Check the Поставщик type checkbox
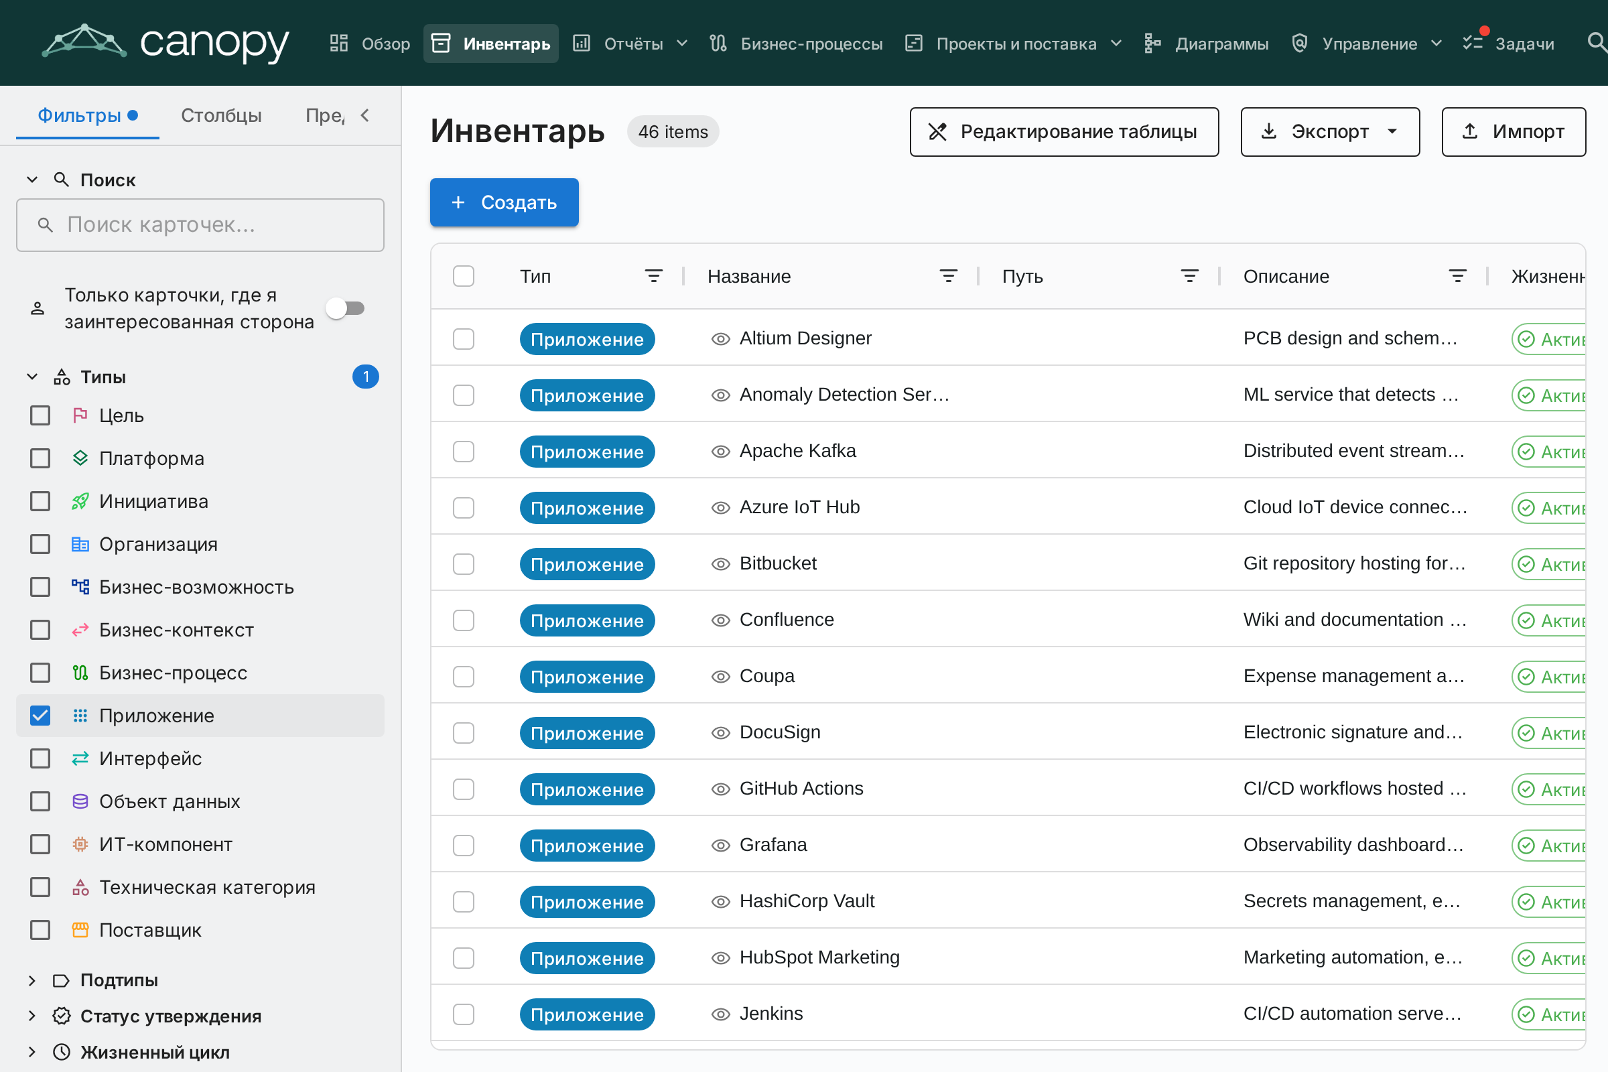1608x1072 pixels. pyautogui.click(x=40, y=930)
